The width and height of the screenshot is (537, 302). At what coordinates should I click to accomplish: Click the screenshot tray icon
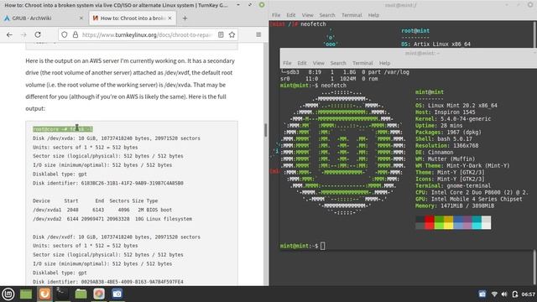click(x=482, y=294)
